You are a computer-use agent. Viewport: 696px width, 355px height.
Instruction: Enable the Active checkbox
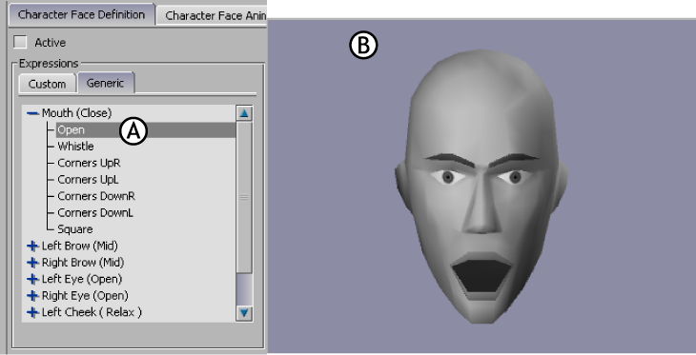tap(20, 42)
